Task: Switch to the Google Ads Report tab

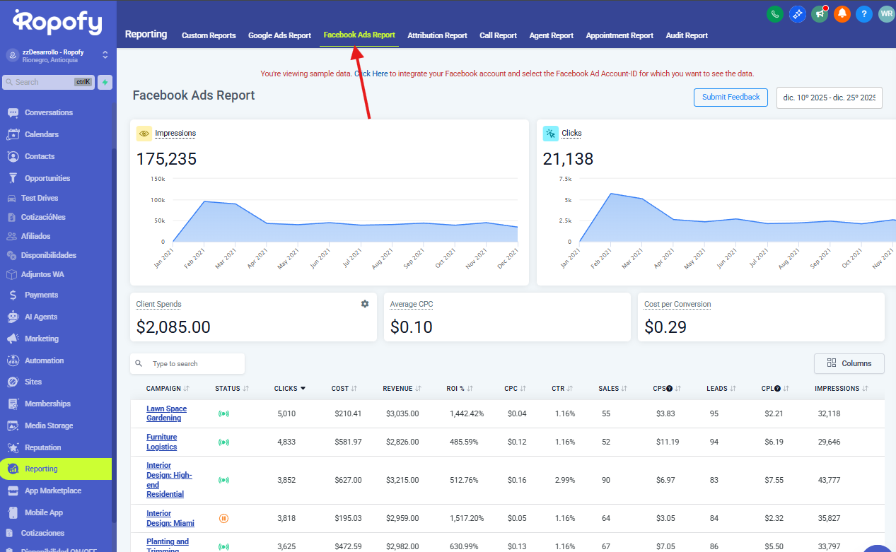Action: (279, 35)
